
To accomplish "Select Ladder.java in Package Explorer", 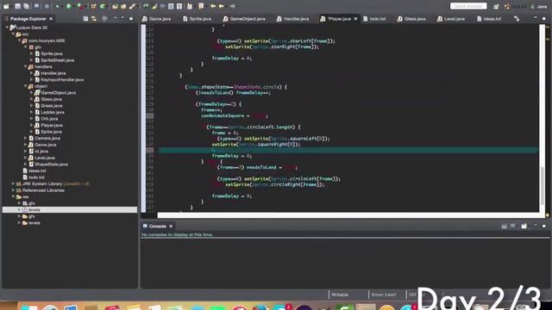I will coord(52,112).
